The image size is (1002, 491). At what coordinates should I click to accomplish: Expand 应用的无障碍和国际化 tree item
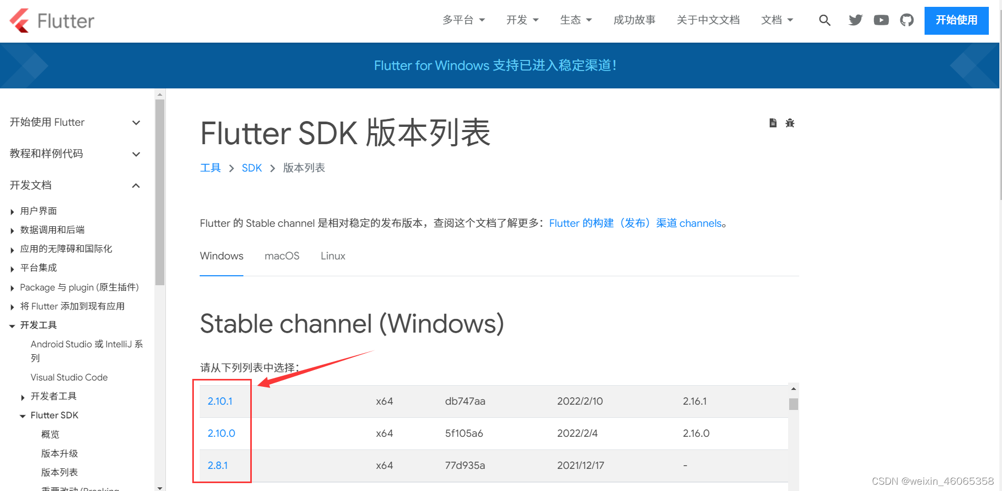pos(12,249)
